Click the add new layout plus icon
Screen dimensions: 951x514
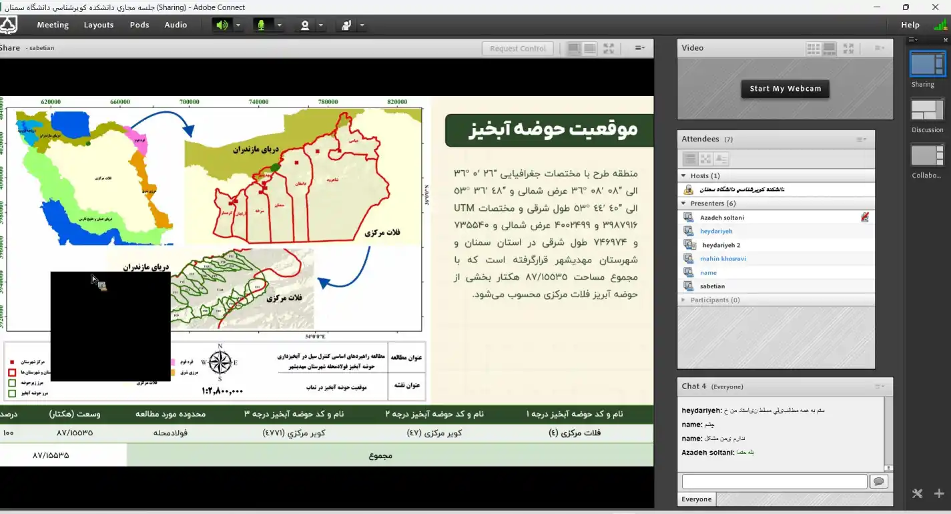(x=939, y=493)
